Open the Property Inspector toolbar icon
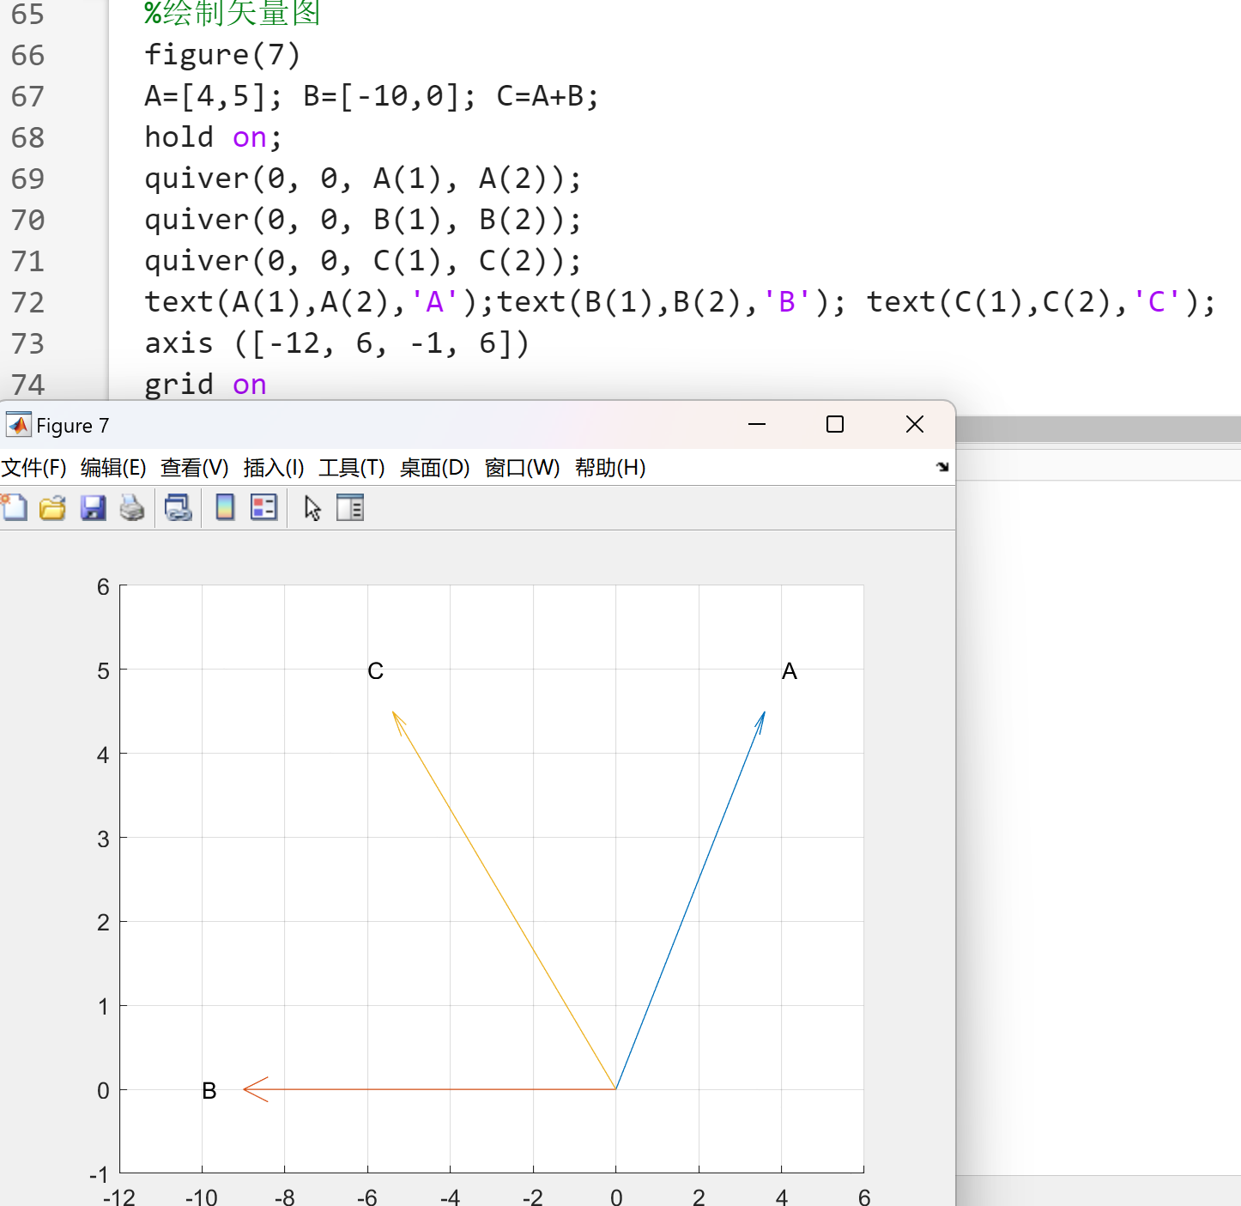Image resolution: width=1241 pixels, height=1206 pixels. [x=350, y=508]
